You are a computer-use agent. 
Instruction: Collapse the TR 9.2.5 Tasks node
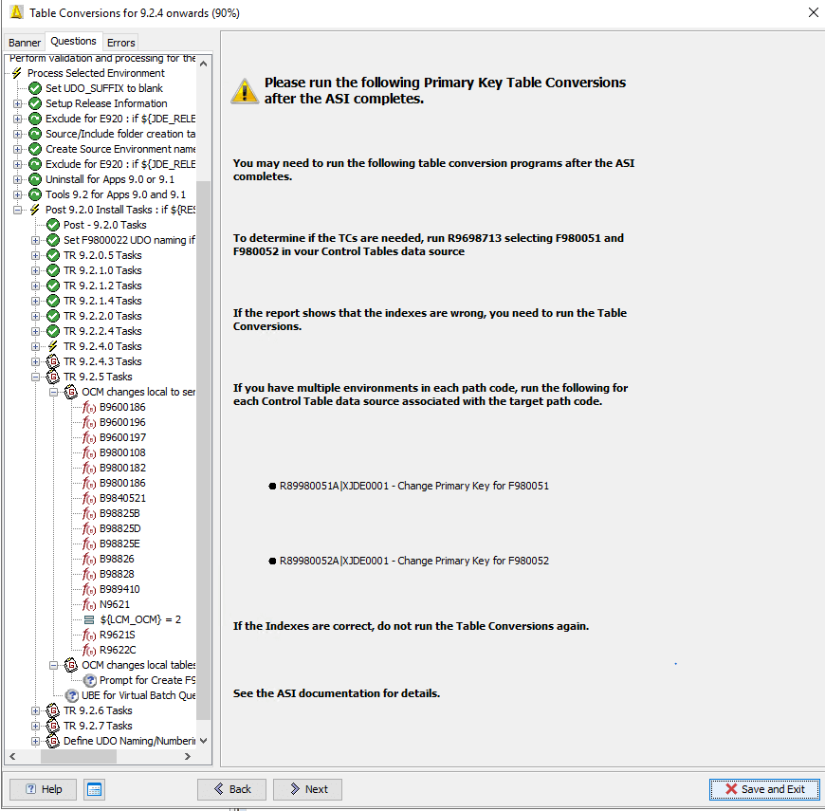pyautogui.click(x=35, y=377)
